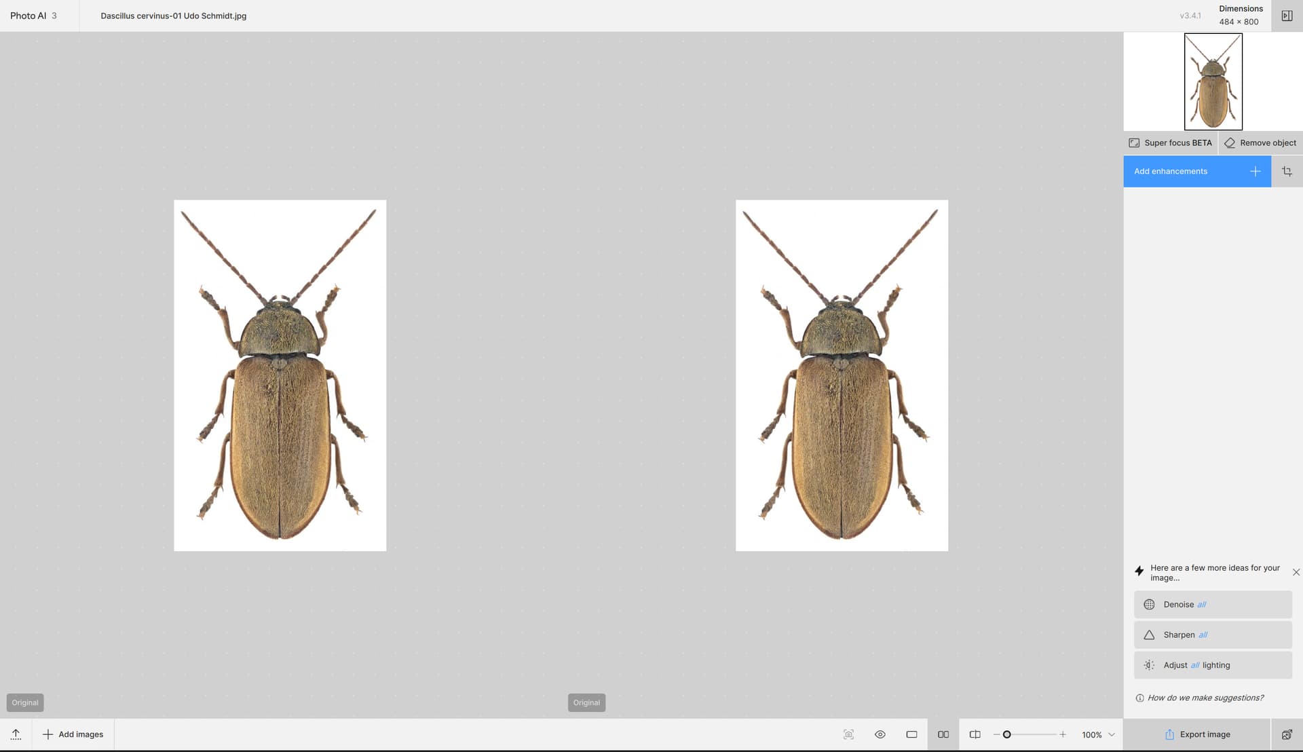This screenshot has width=1303, height=752.
Task: Toggle the eye preview visibility icon
Action: tap(880, 734)
